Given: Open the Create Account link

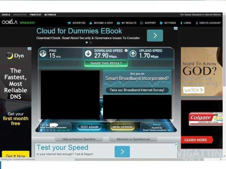Looking at the screenshot, I should [210, 23].
